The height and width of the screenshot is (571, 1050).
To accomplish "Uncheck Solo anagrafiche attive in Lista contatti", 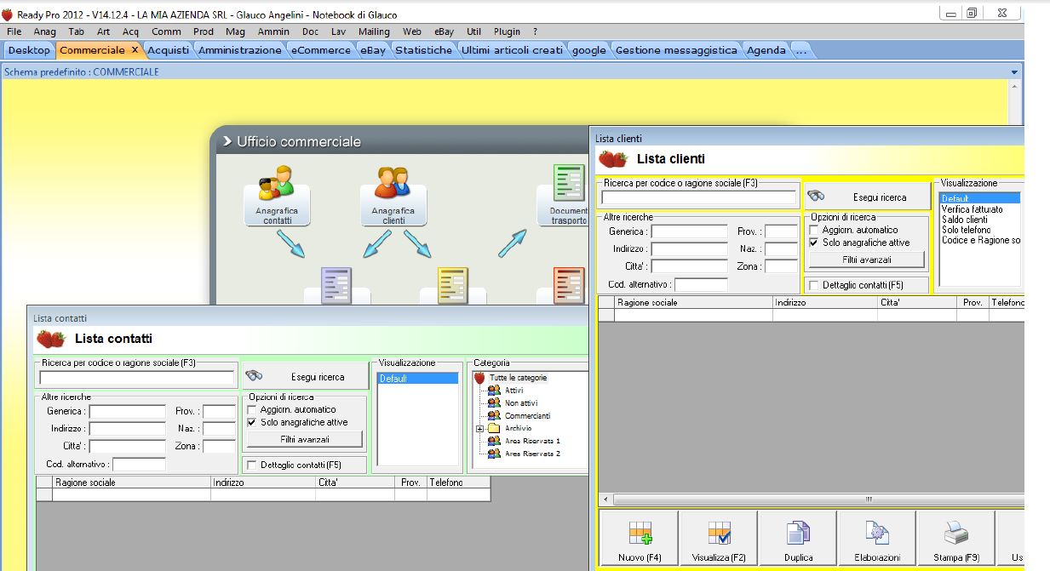I will click(252, 422).
